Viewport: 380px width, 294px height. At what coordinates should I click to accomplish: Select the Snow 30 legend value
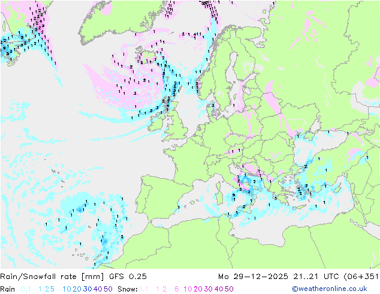point(209,289)
